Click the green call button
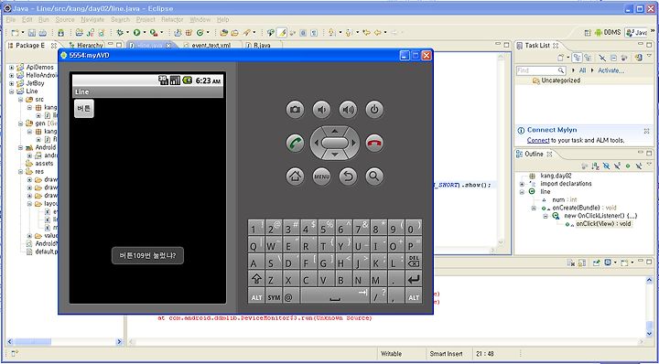 295,143
